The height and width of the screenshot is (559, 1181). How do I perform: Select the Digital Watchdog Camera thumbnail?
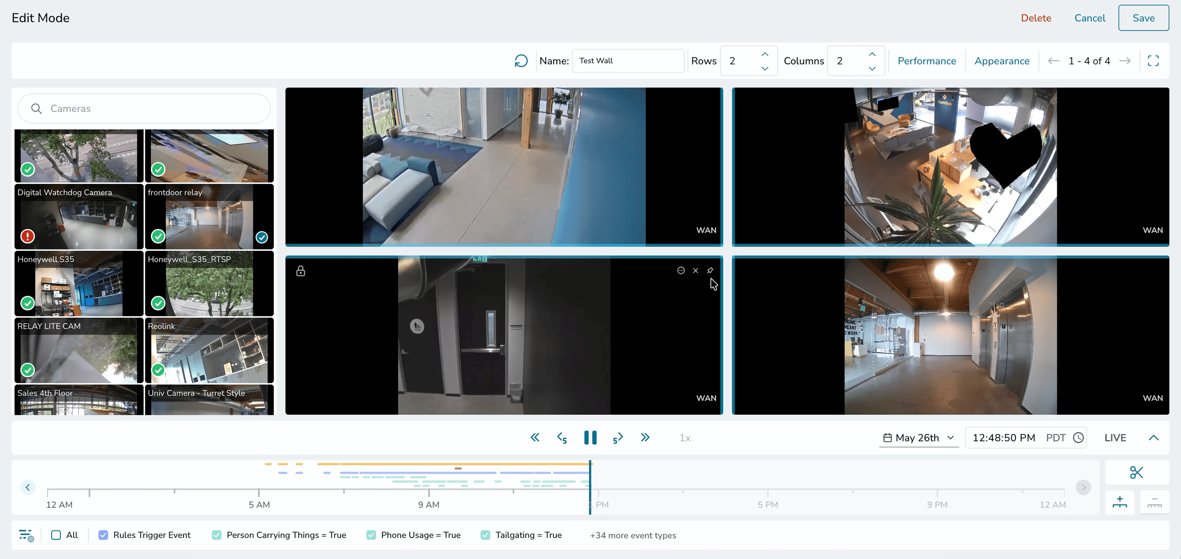click(79, 216)
